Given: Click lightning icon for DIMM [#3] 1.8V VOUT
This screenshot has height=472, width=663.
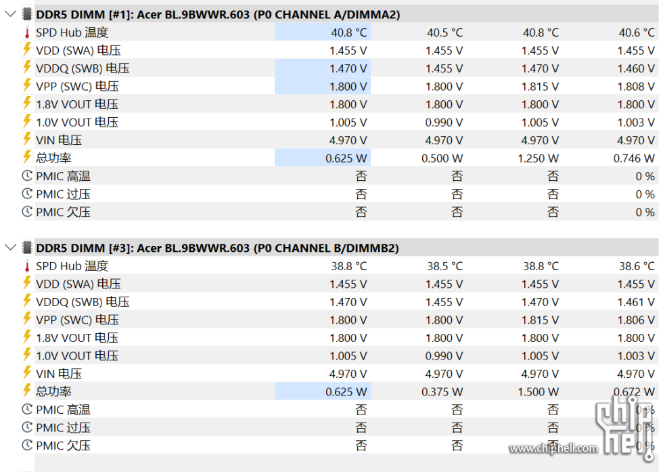Looking at the screenshot, I should [x=27, y=337].
